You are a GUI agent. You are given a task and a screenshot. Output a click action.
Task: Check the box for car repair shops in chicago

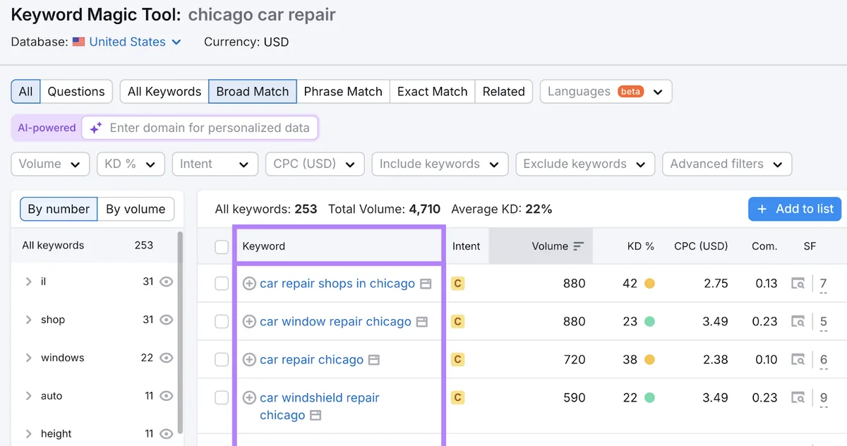tap(222, 284)
